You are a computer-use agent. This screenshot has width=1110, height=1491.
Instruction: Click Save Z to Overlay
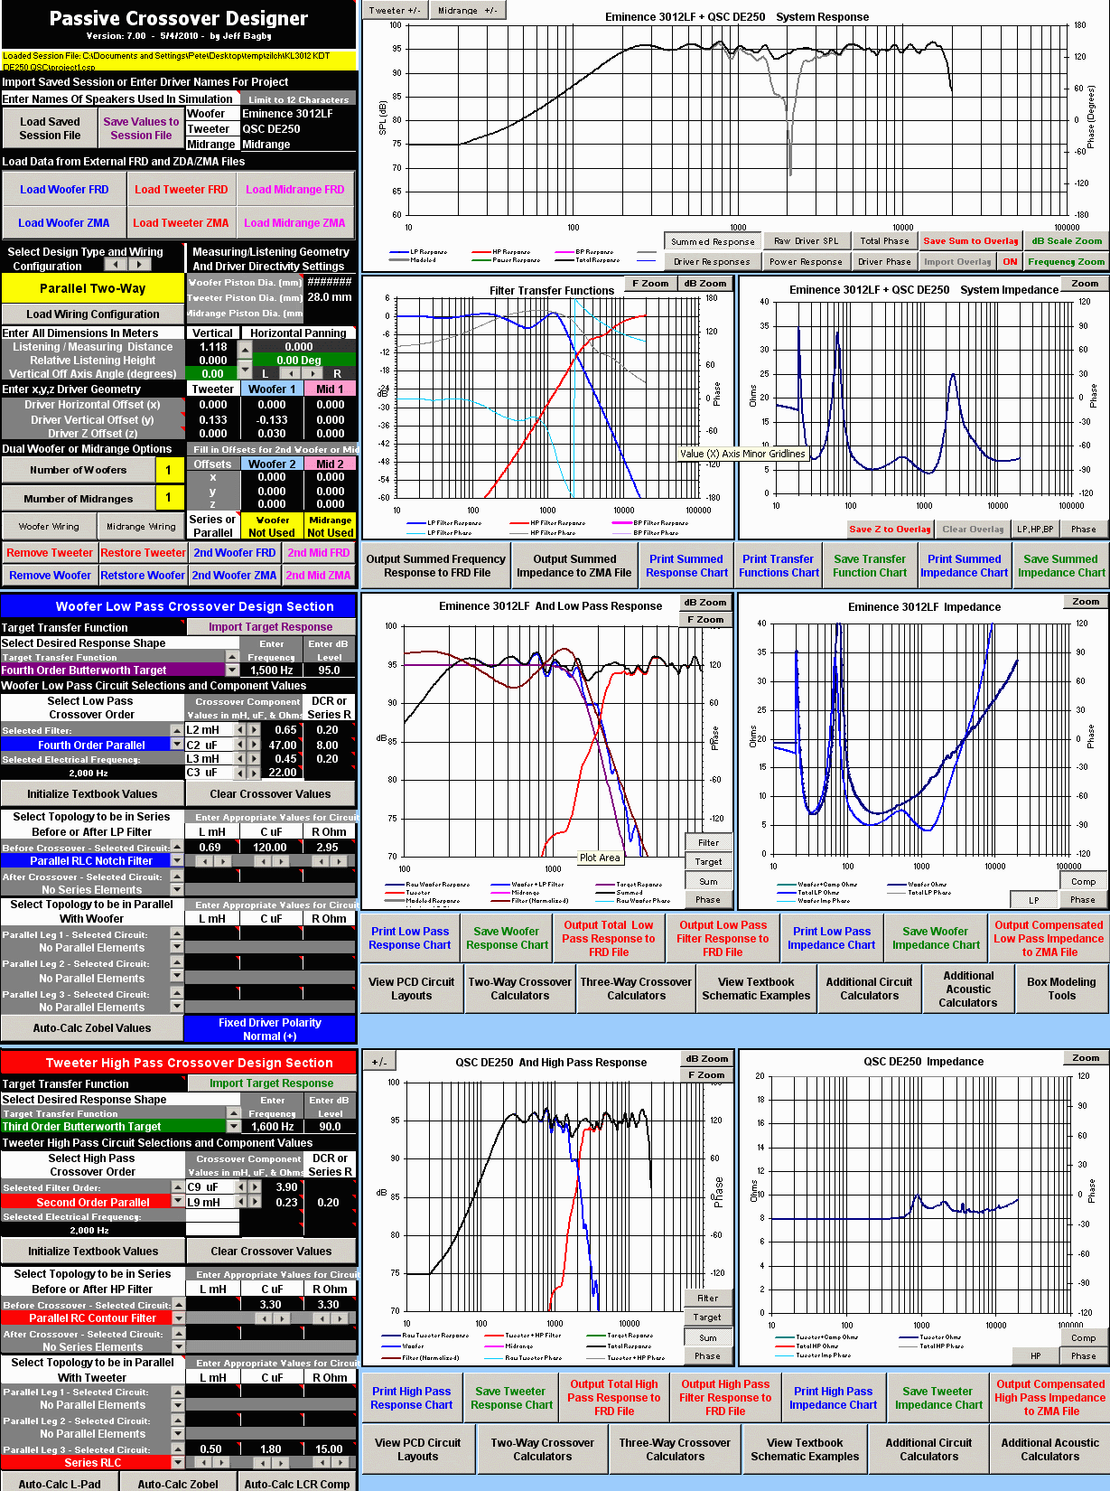[x=890, y=530]
